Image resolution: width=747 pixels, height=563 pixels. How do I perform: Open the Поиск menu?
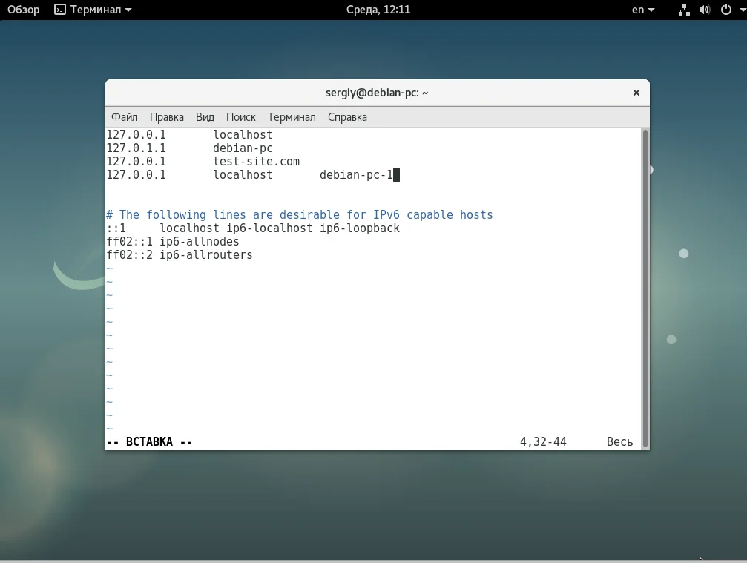point(241,117)
